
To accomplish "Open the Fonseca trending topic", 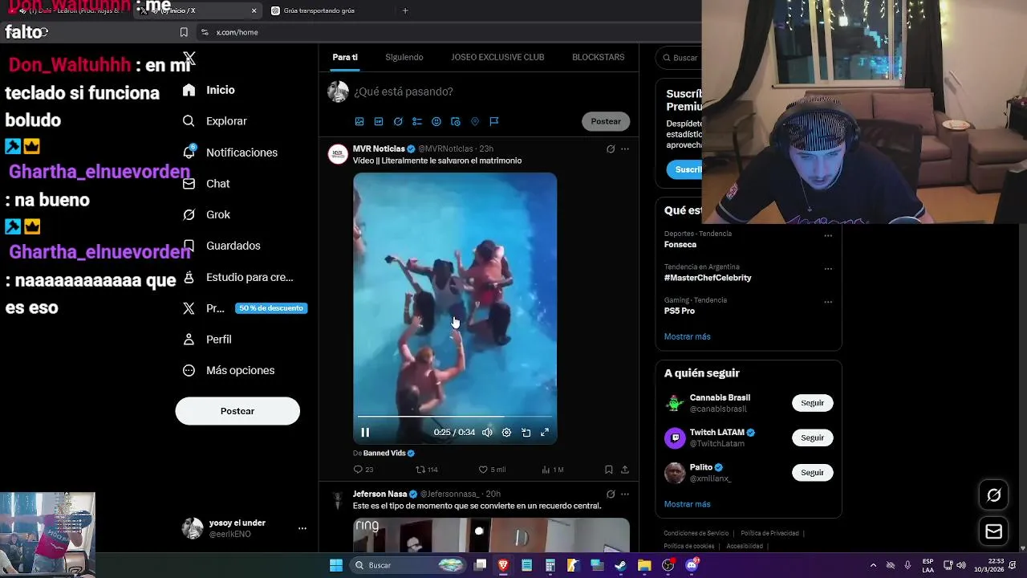I will tap(680, 245).
